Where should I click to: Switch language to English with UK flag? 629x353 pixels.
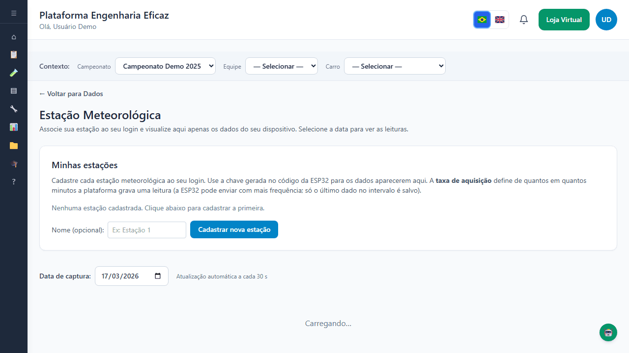(x=500, y=20)
